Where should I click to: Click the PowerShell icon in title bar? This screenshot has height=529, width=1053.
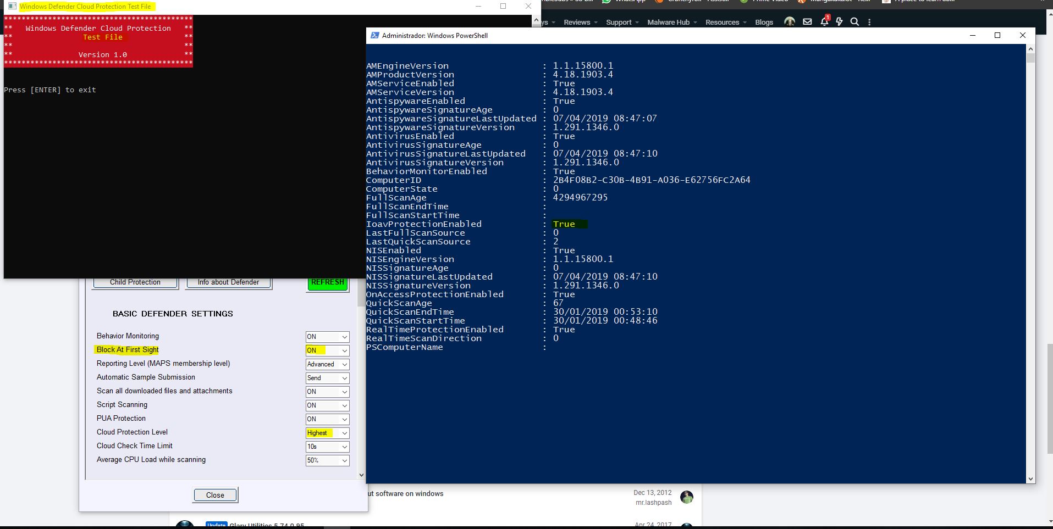coord(374,35)
